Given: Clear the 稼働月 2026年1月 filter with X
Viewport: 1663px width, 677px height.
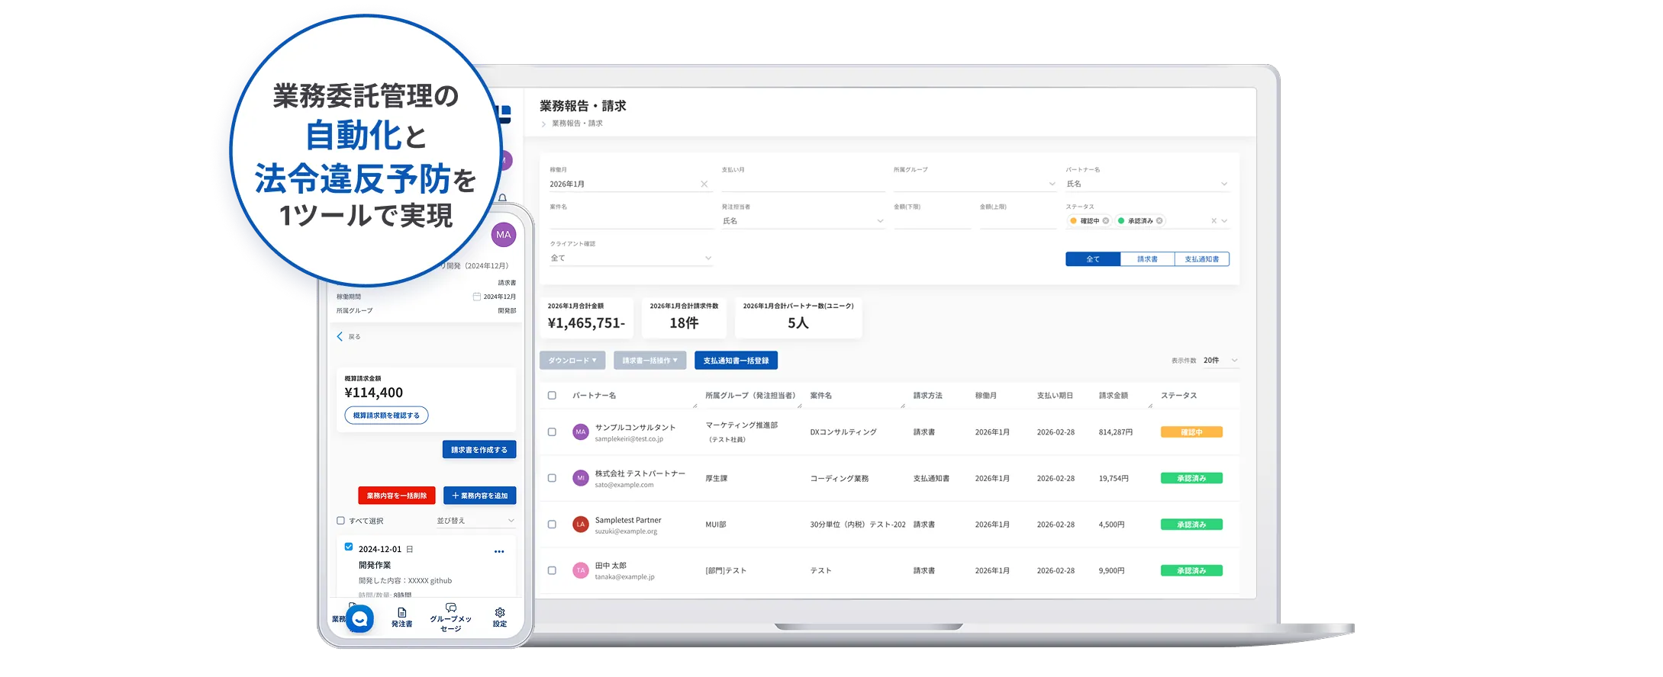Looking at the screenshot, I should click(704, 184).
